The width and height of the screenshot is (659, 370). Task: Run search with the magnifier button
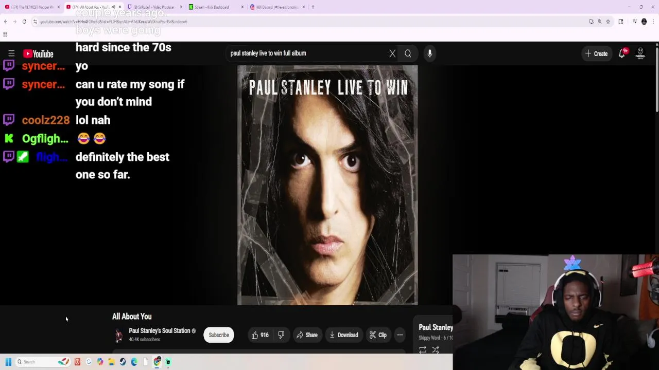(x=408, y=53)
